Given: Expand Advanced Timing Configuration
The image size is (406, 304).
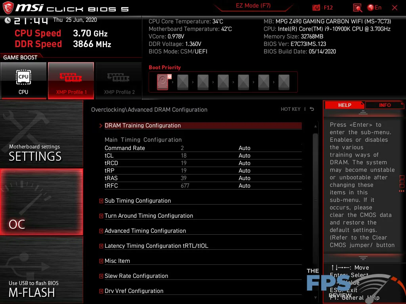Looking at the screenshot, I should click(101, 231).
